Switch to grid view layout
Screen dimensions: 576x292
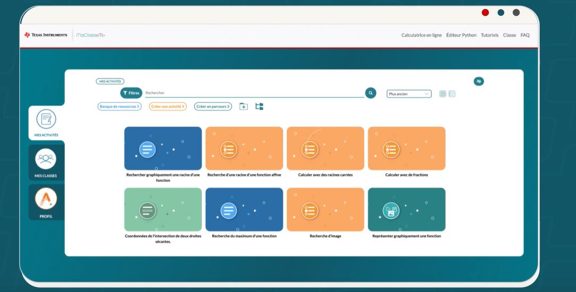coord(443,94)
